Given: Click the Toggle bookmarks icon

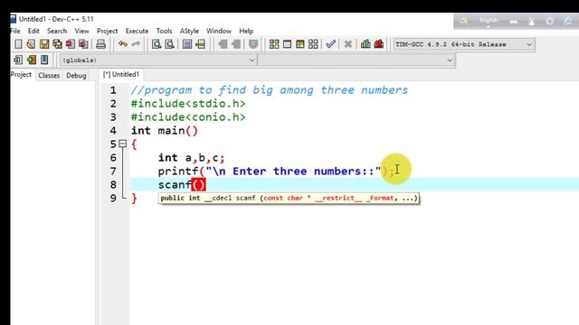Looking at the screenshot, I should pos(32,60).
